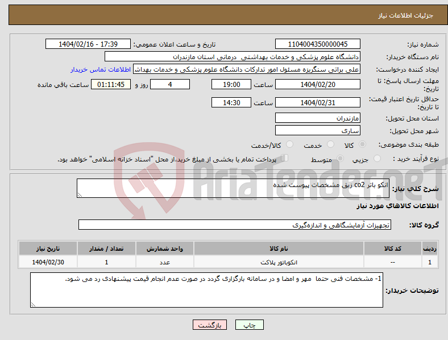Screen dimensions: 448x340
Task: Click the row number cell 1
Action: (x=430, y=262)
